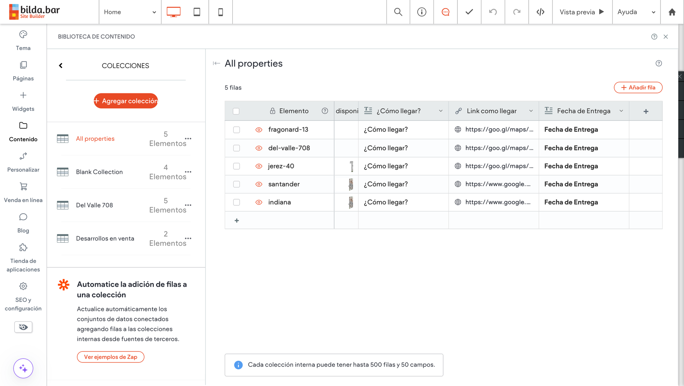Image resolution: width=684 pixels, height=386 pixels.
Task: Check the del-valle-708 row checkbox
Action: tap(237, 148)
